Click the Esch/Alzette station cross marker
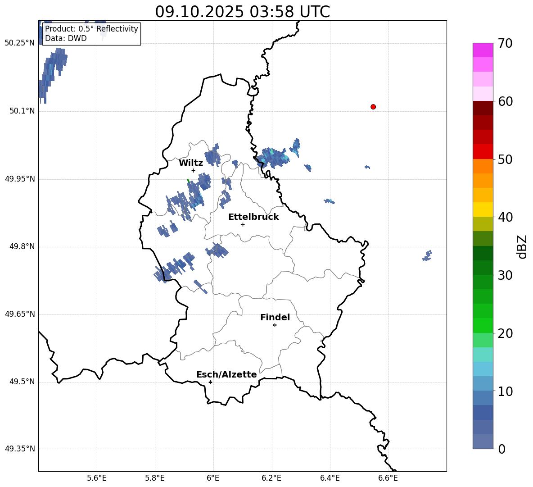The image size is (533, 487). [x=210, y=382]
